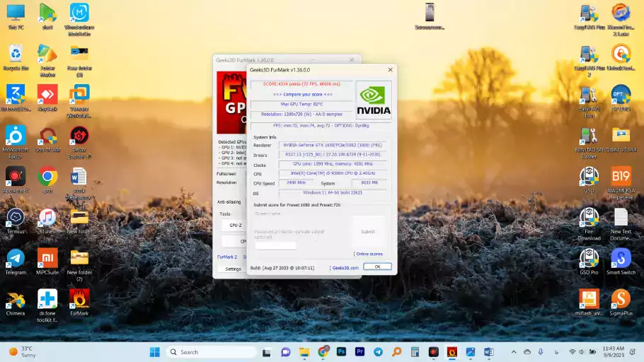Open iTunes from the desktop

pyautogui.click(x=47, y=220)
